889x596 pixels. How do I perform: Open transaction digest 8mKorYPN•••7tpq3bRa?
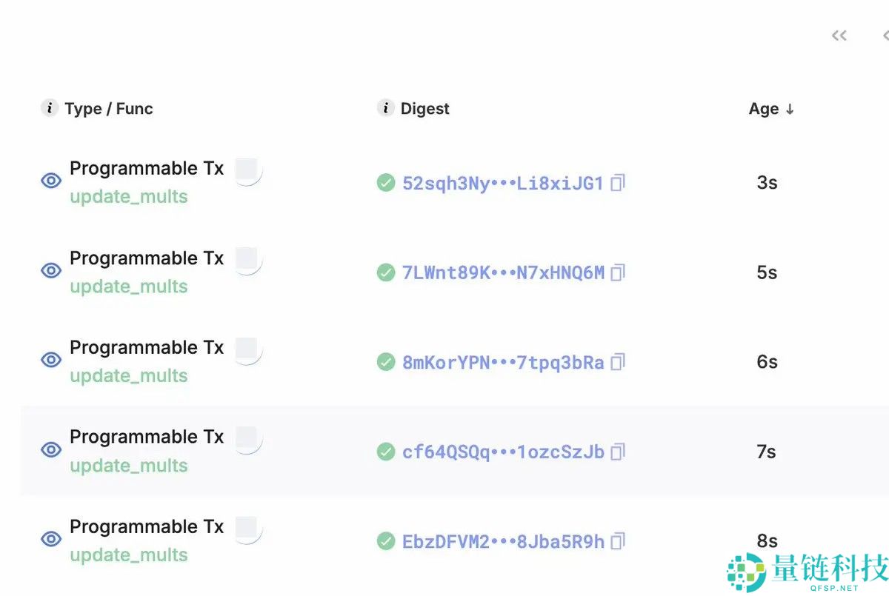coord(502,362)
